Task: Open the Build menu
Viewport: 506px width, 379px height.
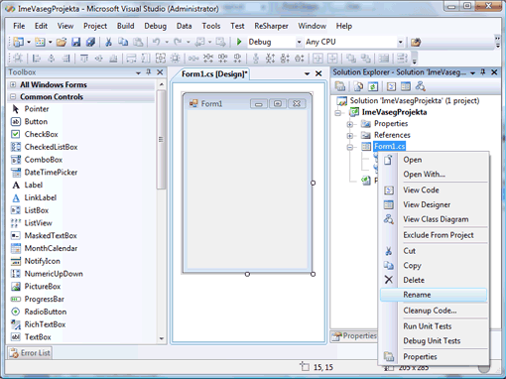Action: click(125, 26)
